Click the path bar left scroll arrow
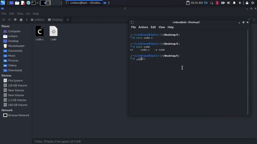This screenshot has height=144, width=257. pyautogui.click(x=27, y=20)
